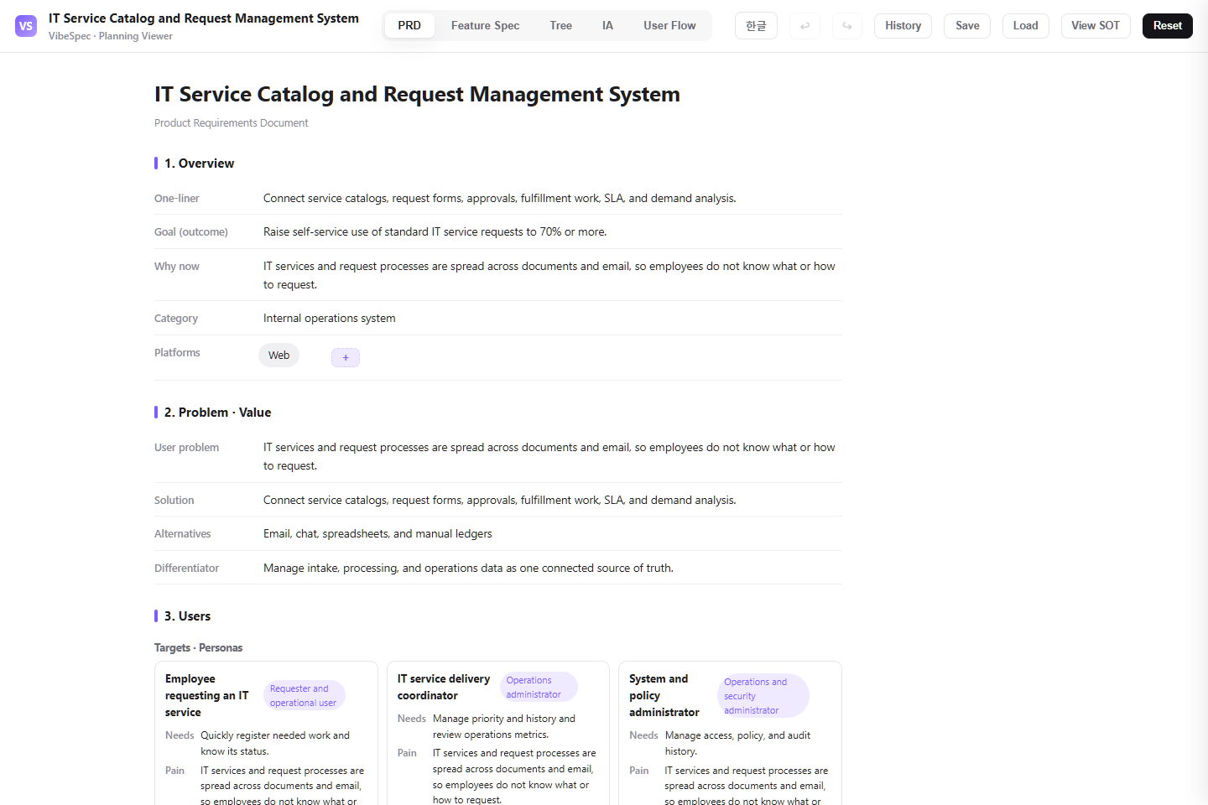Click the redo arrow icon

coord(847,26)
